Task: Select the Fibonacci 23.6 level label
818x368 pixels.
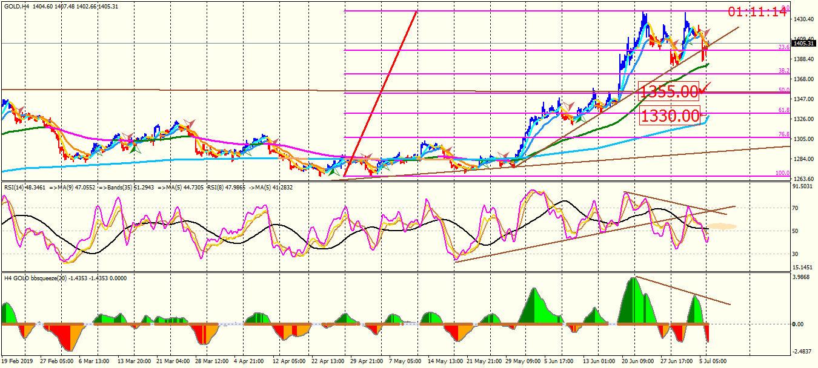Action: click(783, 47)
